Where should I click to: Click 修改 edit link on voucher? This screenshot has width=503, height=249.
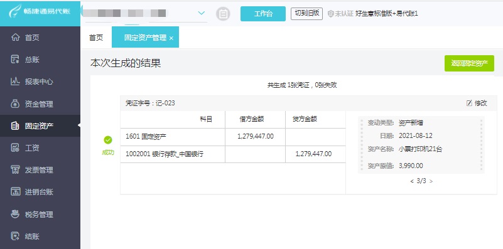tap(477, 103)
